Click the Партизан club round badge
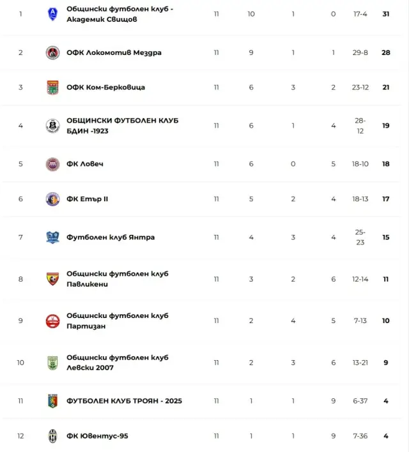409x452 pixels. (x=52, y=321)
